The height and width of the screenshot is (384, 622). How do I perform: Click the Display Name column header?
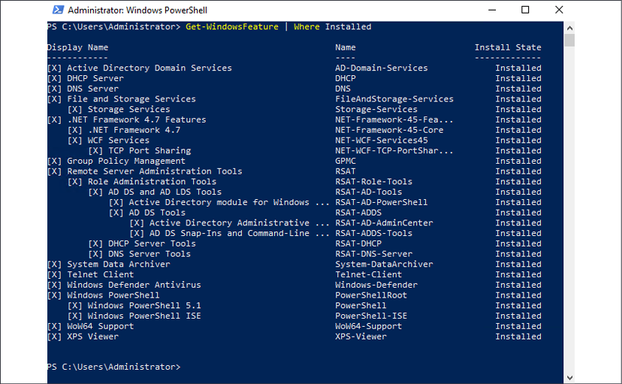tap(77, 47)
